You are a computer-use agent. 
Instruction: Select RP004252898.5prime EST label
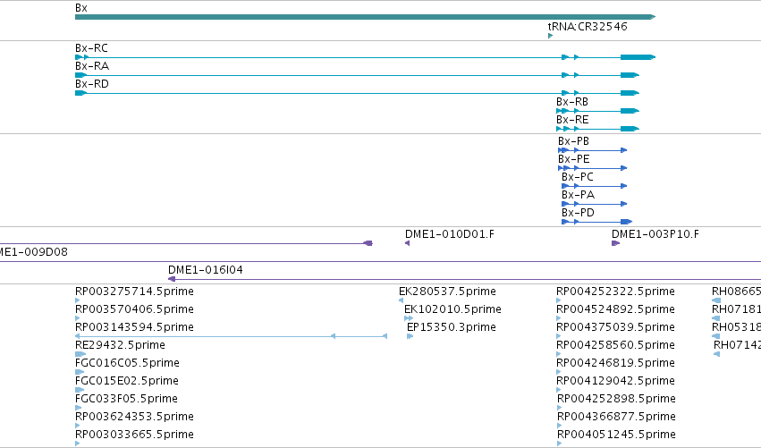pyautogui.click(x=616, y=399)
